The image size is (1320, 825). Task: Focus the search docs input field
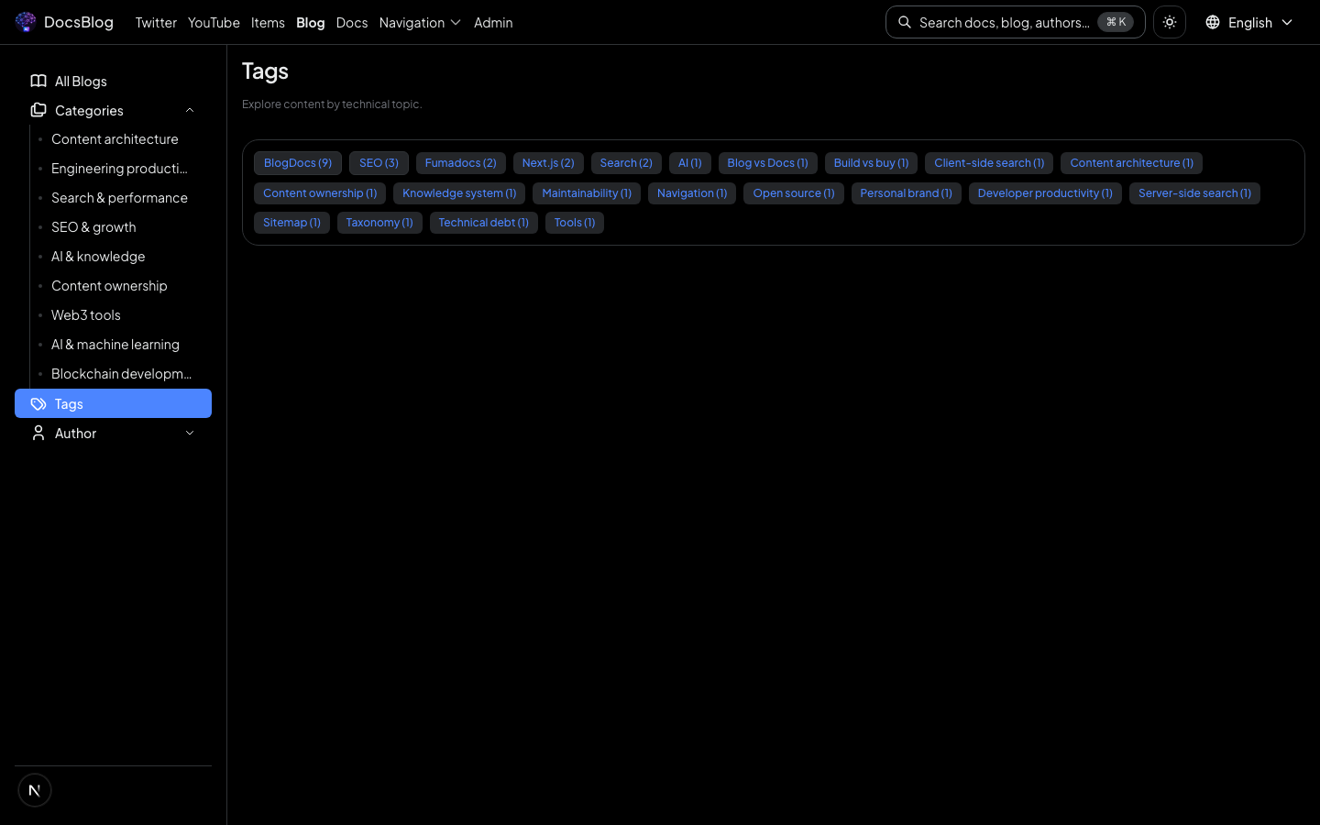[1004, 22]
